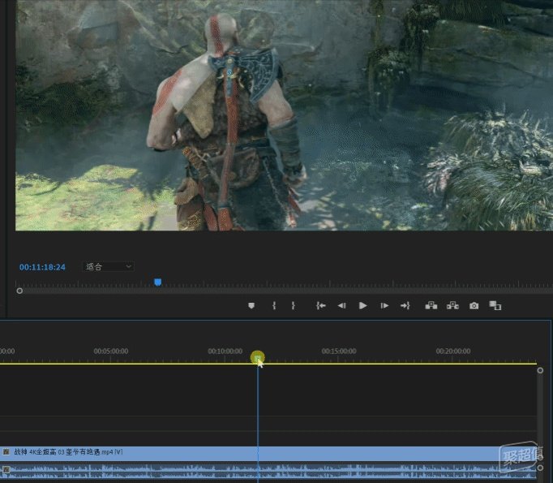Click the video preview in program monitor
Screen dimensions: 553x483
284,115
